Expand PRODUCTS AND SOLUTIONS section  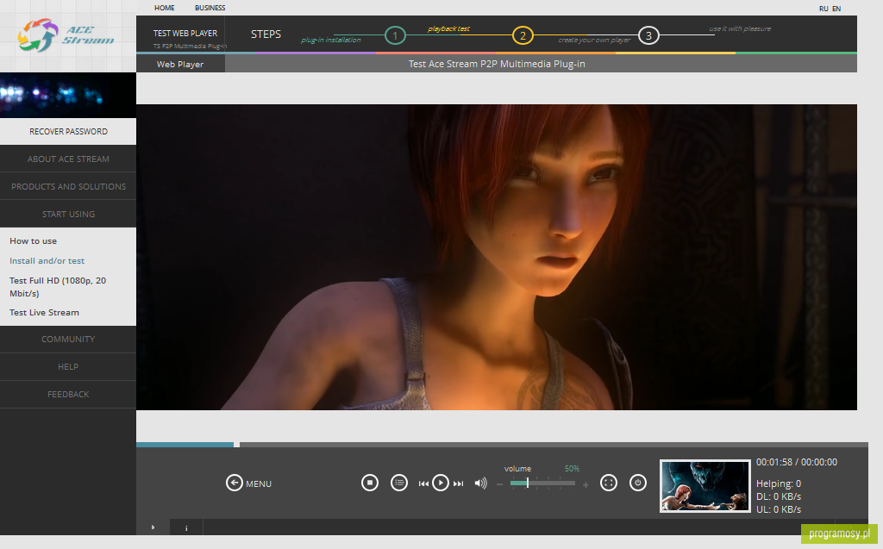point(68,186)
